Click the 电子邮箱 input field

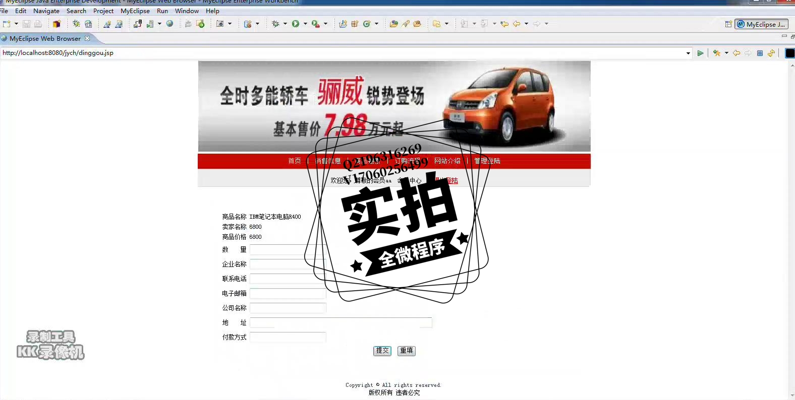pos(288,293)
